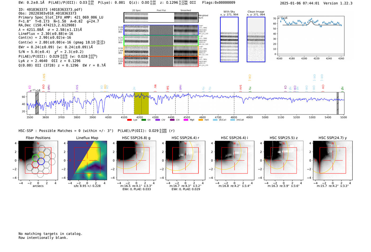The image size is (371, 252).
Task: Open the green-bordered fiber 2D spectrum row
Action: pyautogui.click(x=161, y=41)
